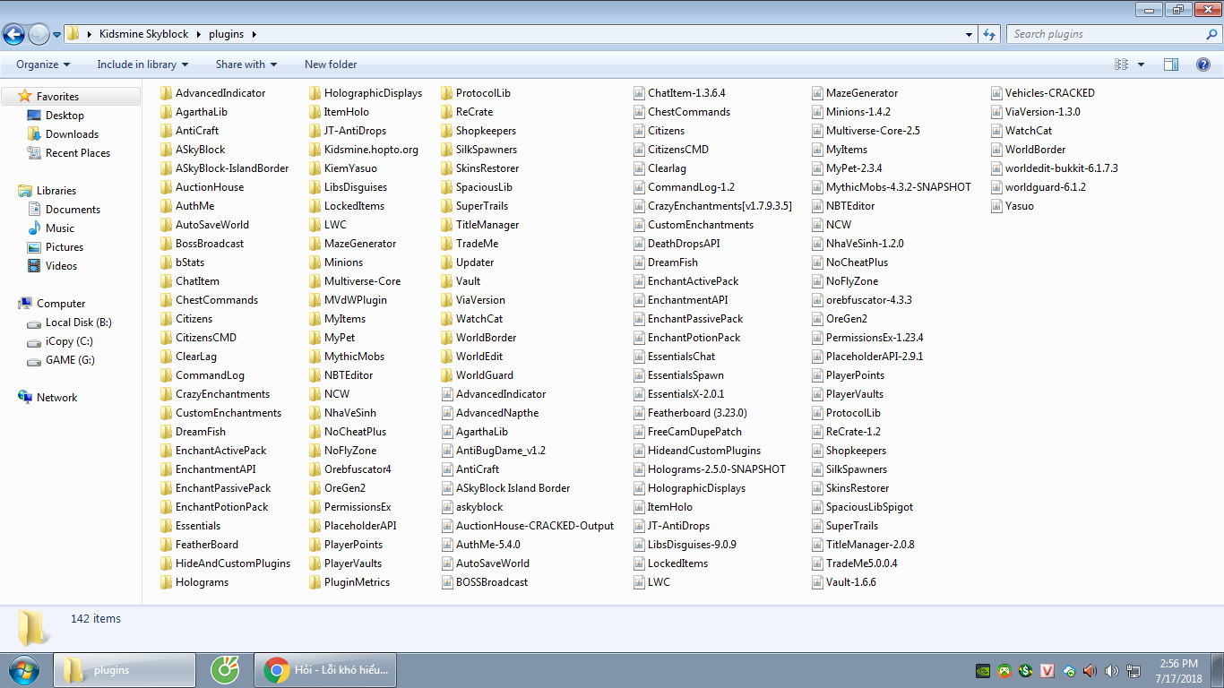Select the MythicMobs-4.3.2-SNAPSHOT file
Screen dimensions: 1224x688
point(891,187)
